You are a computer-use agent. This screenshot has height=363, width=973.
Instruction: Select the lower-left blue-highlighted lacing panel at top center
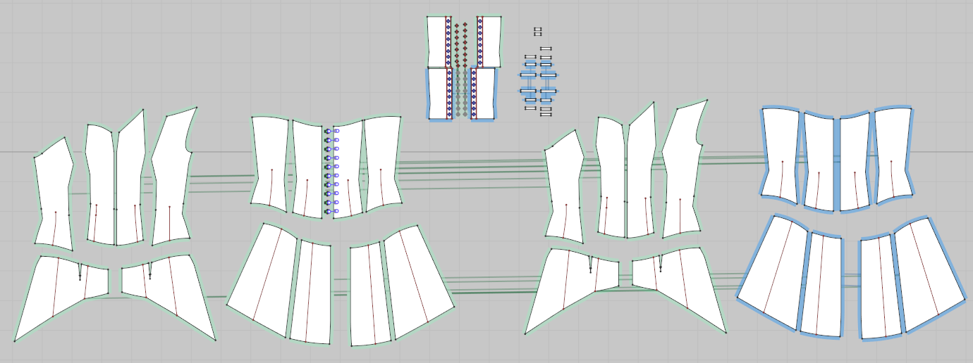[x=441, y=93]
